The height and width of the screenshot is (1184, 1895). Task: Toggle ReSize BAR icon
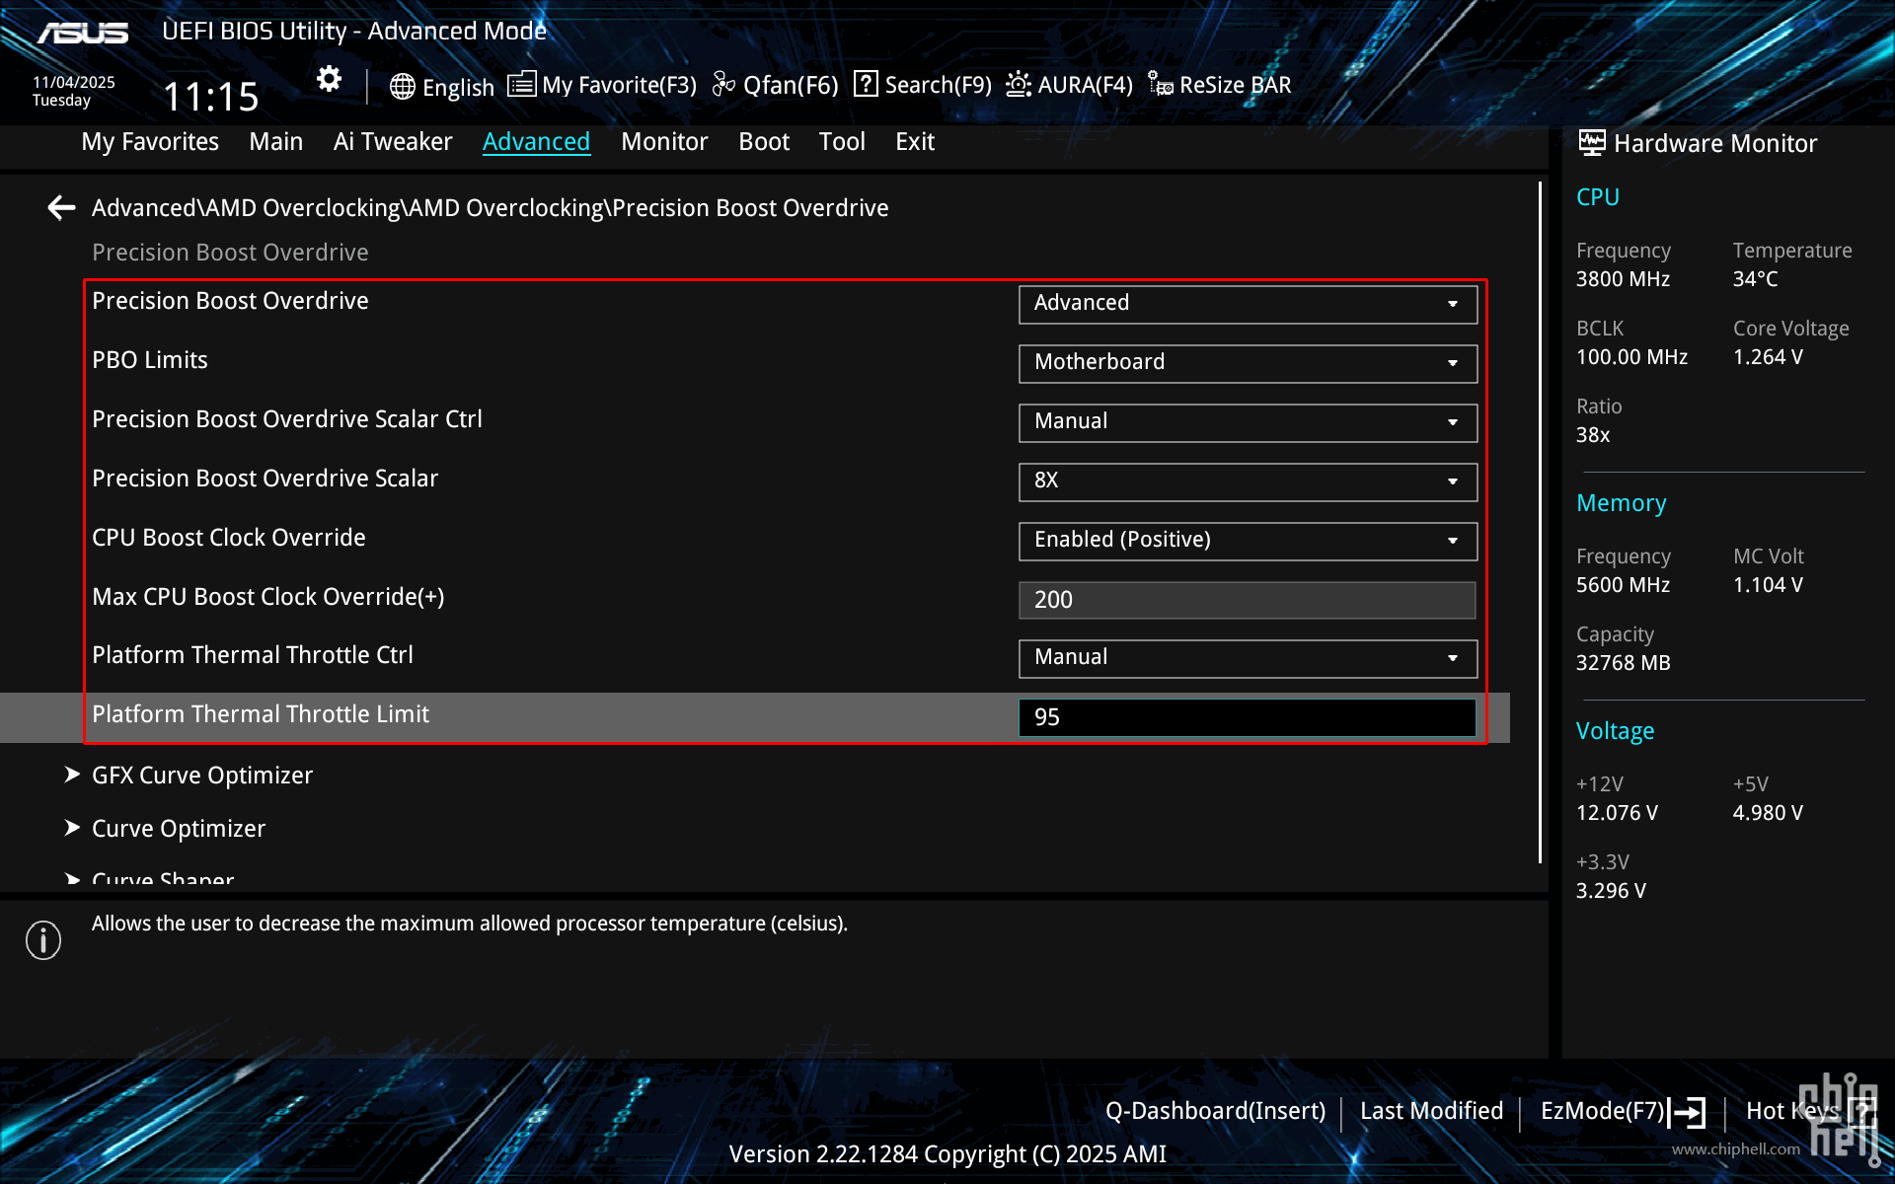point(1161,86)
